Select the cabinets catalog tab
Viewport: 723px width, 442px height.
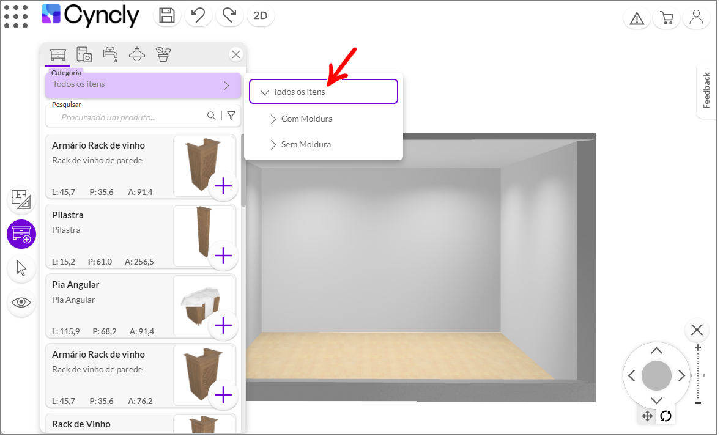[x=58, y=55]
